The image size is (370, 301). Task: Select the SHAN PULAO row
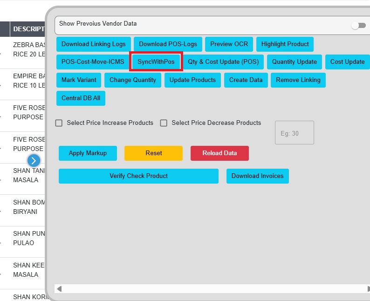[22, 242]
